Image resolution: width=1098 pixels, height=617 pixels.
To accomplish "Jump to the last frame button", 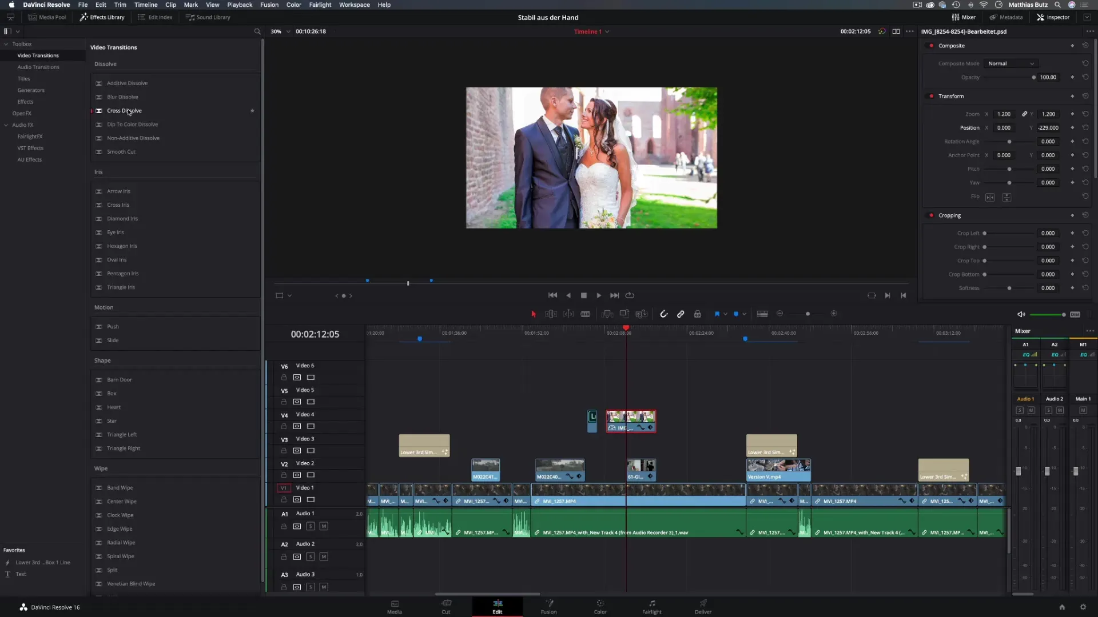I will (x=614, y=295).
